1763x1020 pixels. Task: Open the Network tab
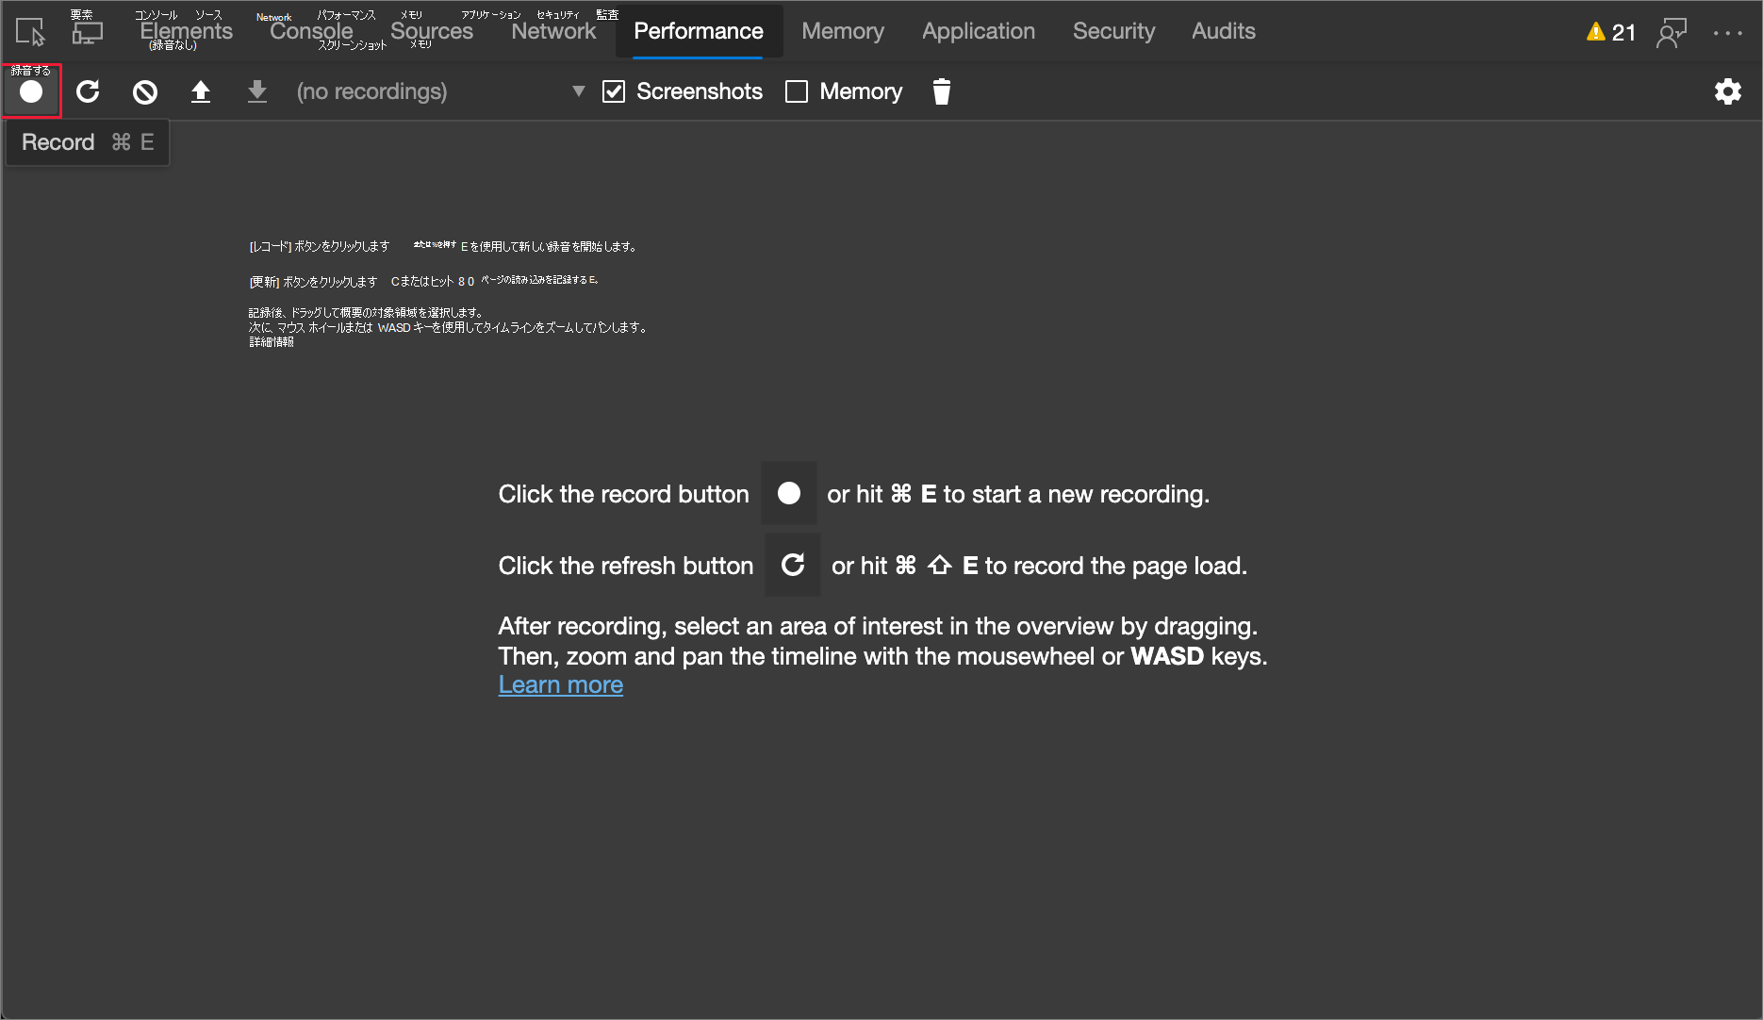(553, 31)
